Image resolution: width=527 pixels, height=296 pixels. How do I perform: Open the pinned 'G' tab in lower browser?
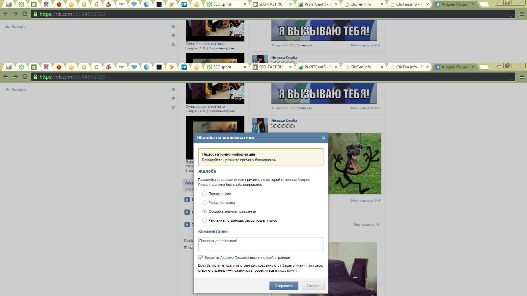(97, 67)
